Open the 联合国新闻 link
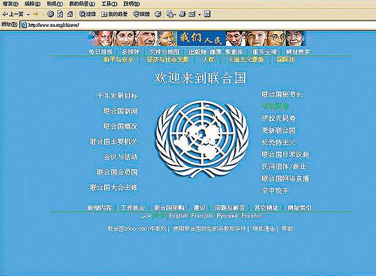This screenshot has width=376, height=276. click(121, 111)
